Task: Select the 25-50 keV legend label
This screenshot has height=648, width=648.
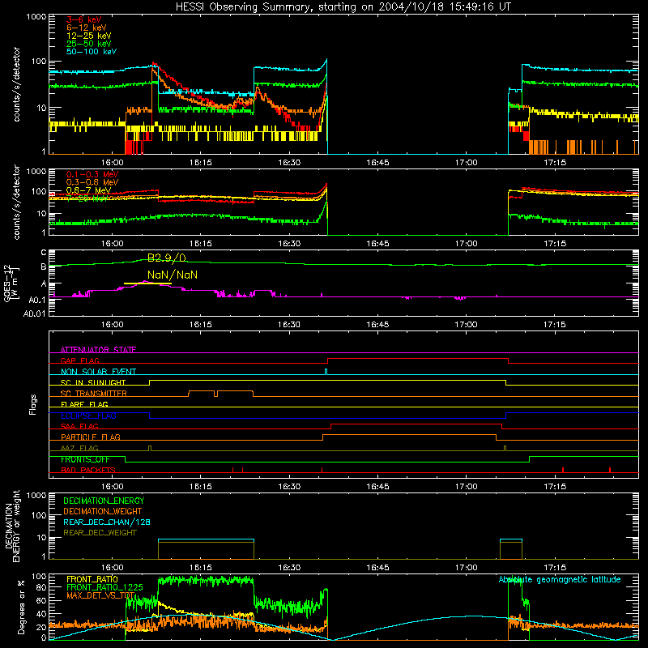Action: pyautogui.click(x=89, y=44)
